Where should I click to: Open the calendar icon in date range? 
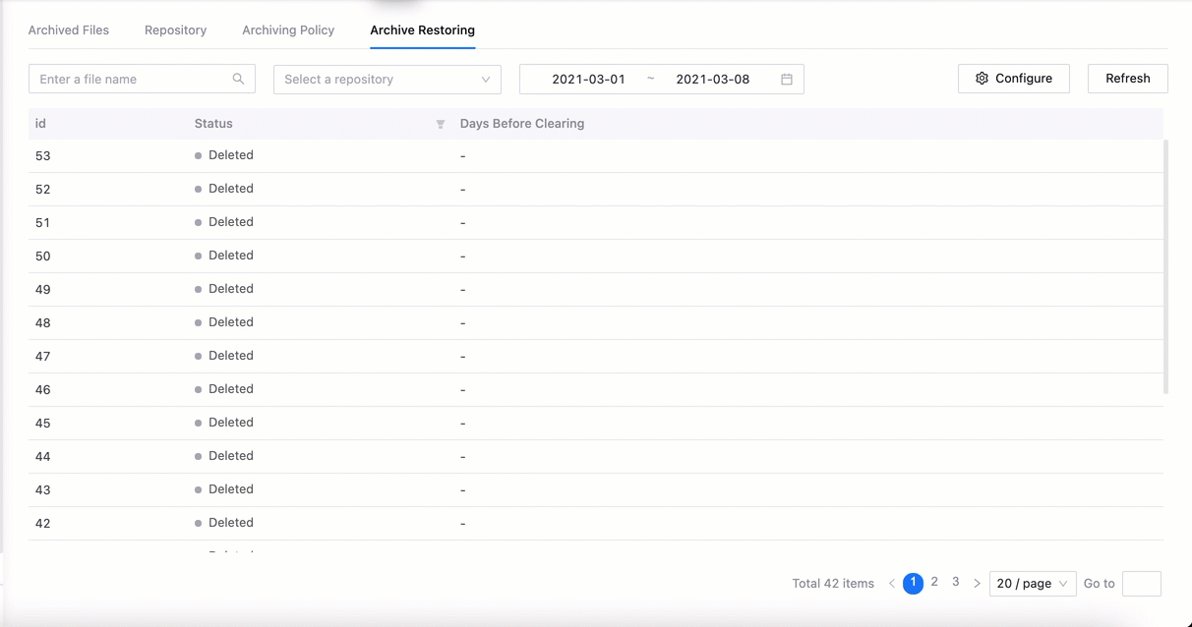tap(787, 80)
